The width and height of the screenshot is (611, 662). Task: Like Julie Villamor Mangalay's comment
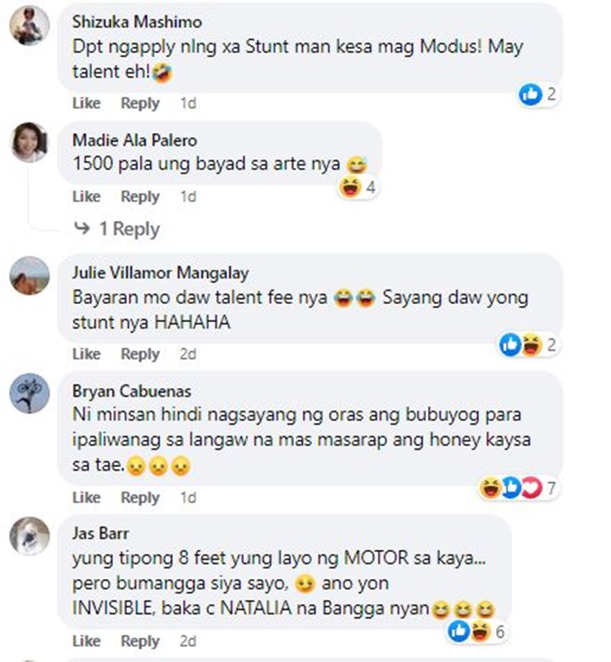click(86, 354)
